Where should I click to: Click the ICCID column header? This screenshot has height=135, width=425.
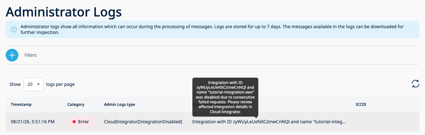point(361,105)
